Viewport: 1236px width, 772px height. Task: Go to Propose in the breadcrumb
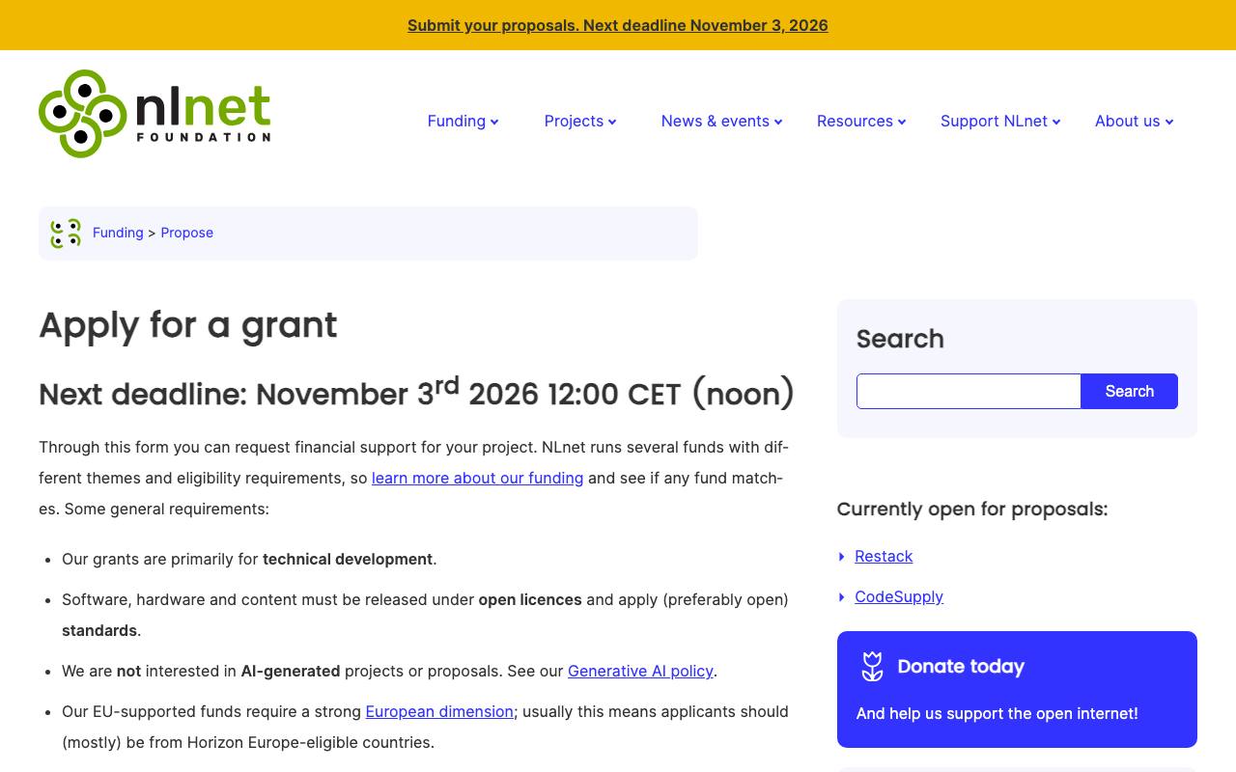pos(186,233)
